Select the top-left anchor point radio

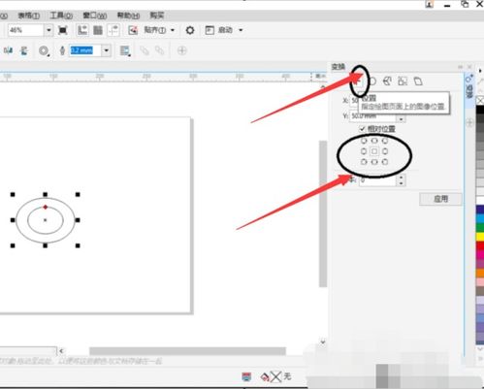pos(364,141)
